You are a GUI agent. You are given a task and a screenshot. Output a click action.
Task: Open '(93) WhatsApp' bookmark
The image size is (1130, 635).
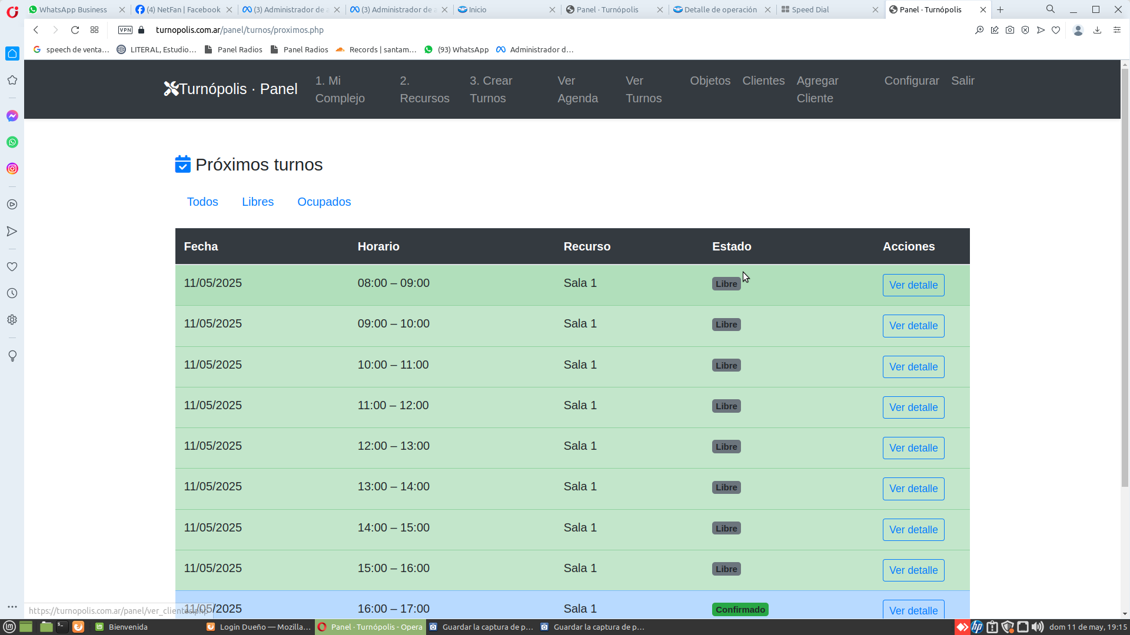click(457, 49)
